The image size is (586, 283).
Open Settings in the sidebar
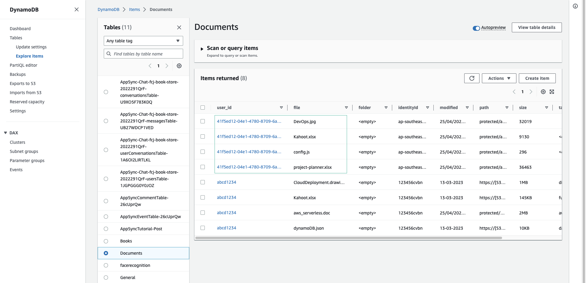(18, 111)
